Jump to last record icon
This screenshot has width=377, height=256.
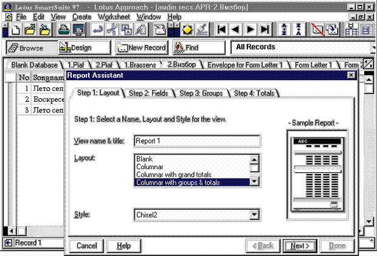tap(265, 30)
